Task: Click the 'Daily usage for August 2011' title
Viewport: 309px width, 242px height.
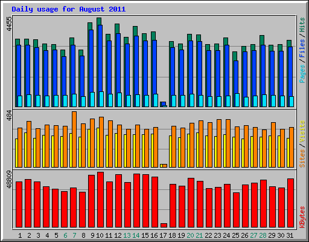Action: point(69,9)
